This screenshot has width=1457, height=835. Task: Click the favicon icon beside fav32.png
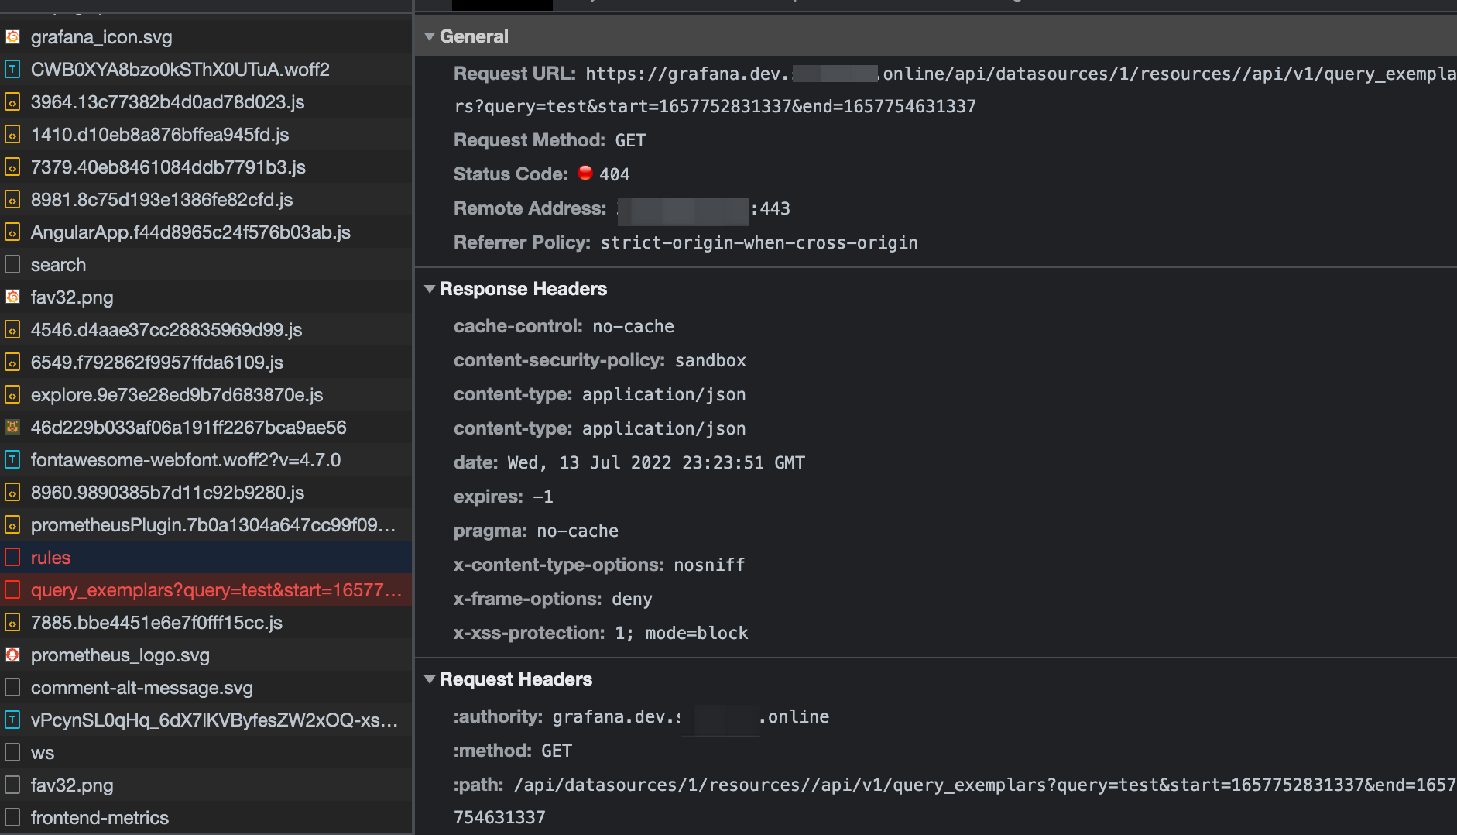tap(12, 297)
